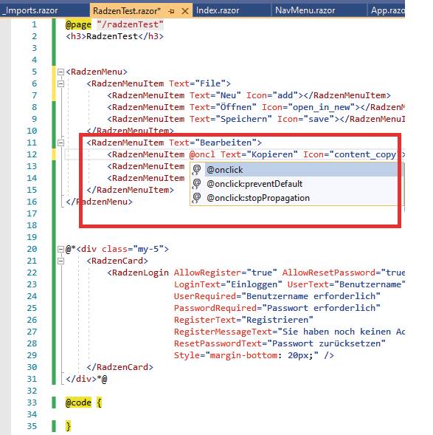Viewport: 433px width, 435px height.
Task: Collapse the RadzenCard block on line 21
Action: click(60, 261)
